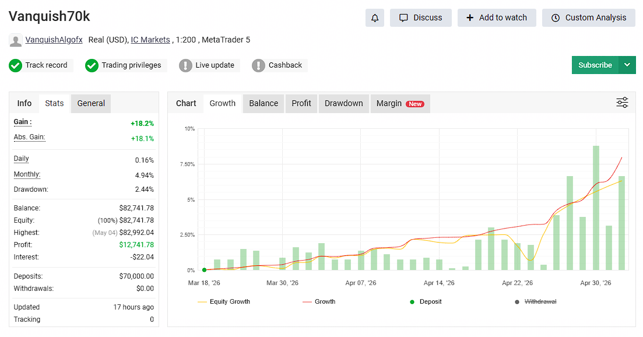Screen dimensions: 643x337
Task: Click the Vanquish70k title
Action: tap(49, 16)
